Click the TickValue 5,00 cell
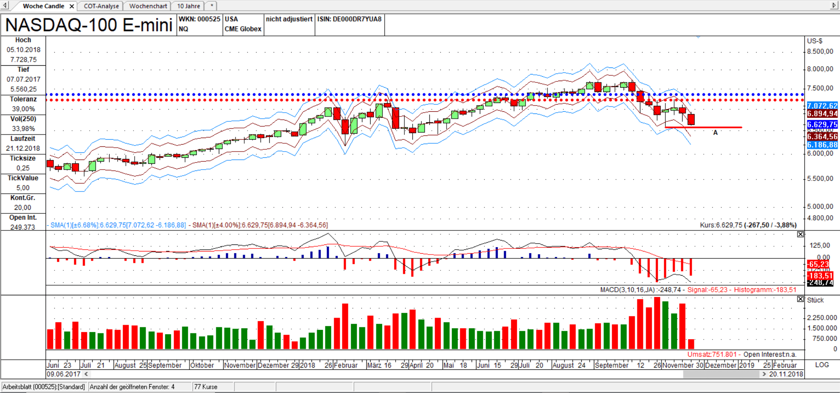This screenshot has height=393, width=840. pyautogui.click(x=23, y=188)
